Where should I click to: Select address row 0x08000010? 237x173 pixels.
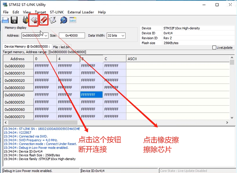click(18, 73)
